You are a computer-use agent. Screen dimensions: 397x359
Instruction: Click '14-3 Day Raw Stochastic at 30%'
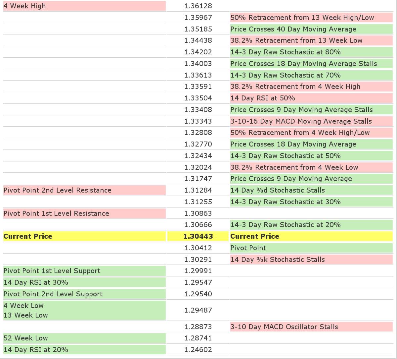pyautogui.click(x=286, y=202)
